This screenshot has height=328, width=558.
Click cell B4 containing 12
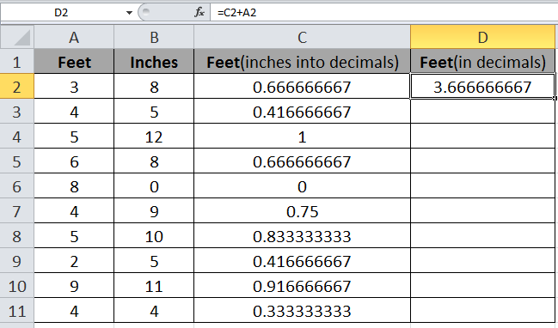pos(154,137)
